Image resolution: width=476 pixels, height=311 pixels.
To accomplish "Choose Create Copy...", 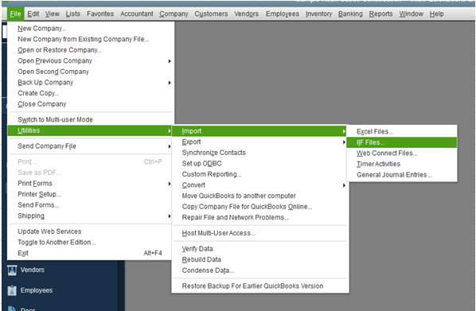I will click(91, 93).
